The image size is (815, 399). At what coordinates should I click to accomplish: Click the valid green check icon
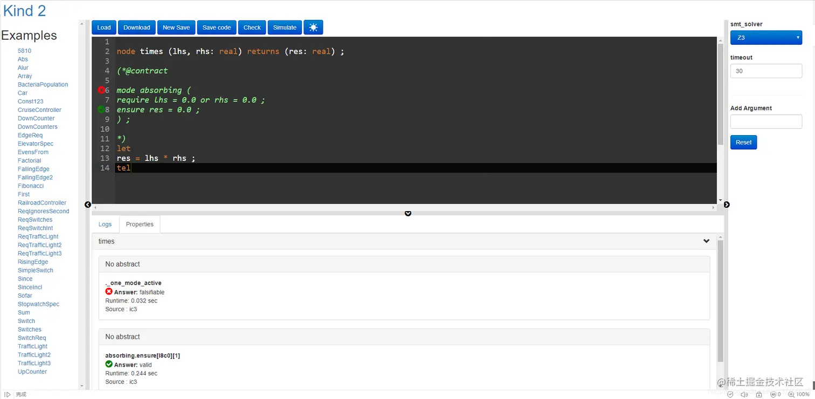pyautogui.click(x=109, y=365)
